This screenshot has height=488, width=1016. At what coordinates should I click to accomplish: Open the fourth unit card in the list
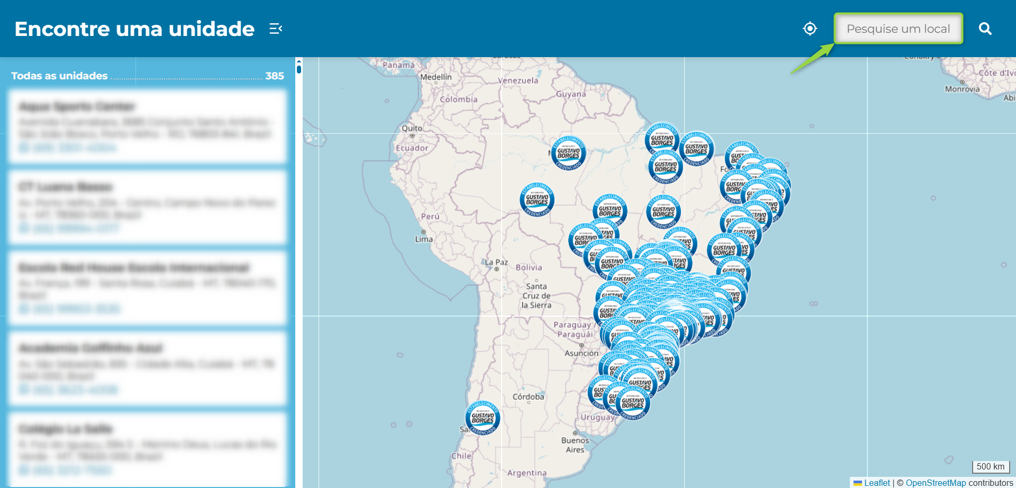click(148, 369)
